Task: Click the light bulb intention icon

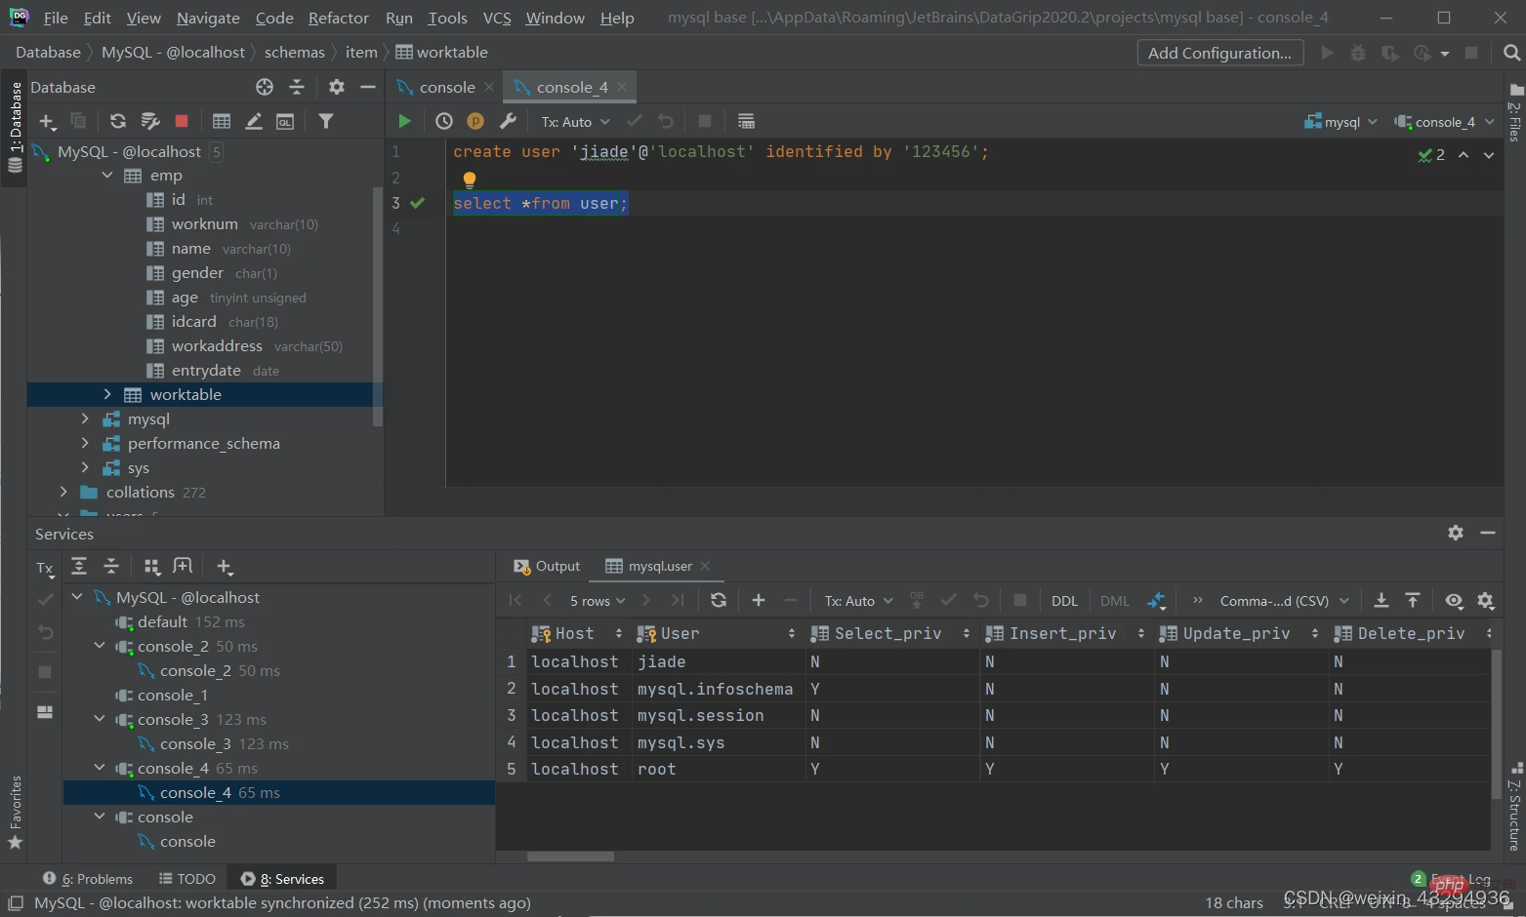Action: tap(470, 179)
